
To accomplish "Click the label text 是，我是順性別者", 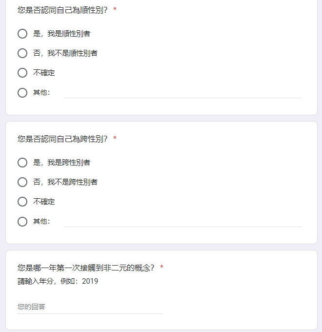I will coord(61,34).
